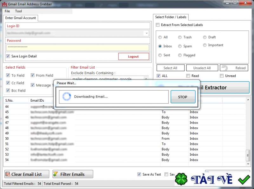The width and height of the screenshot is (254, 189).
Task: Expand the Login ID dropdown arrow
Action: pyautogui.click(x=147, y=33)
